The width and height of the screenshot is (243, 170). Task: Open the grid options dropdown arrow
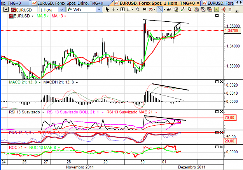133,10
